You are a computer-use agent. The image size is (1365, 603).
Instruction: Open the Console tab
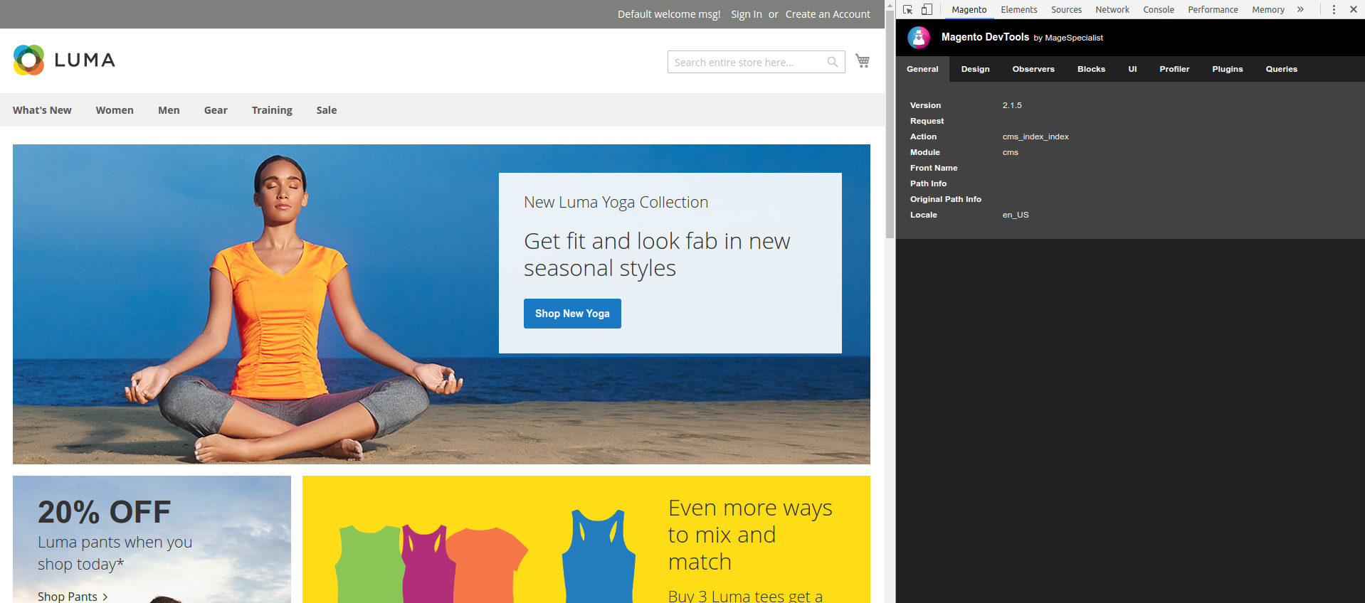click(x=1159, y=9)
